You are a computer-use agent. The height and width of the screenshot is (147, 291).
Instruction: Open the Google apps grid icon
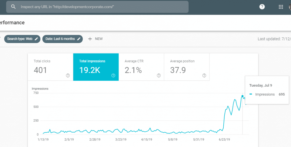pyautogui.click(x=281, y=7)
